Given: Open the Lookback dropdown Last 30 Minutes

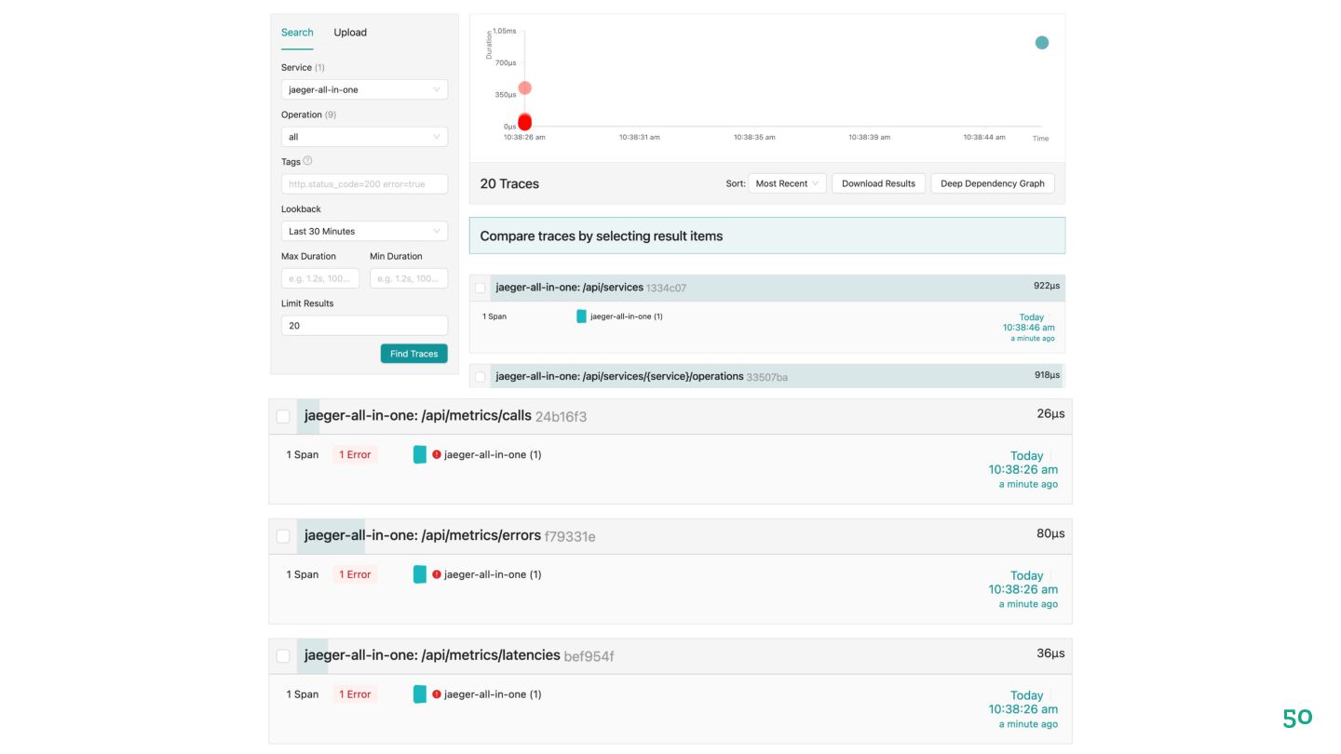Looking at the screenshot, I should tap(364, 231).
